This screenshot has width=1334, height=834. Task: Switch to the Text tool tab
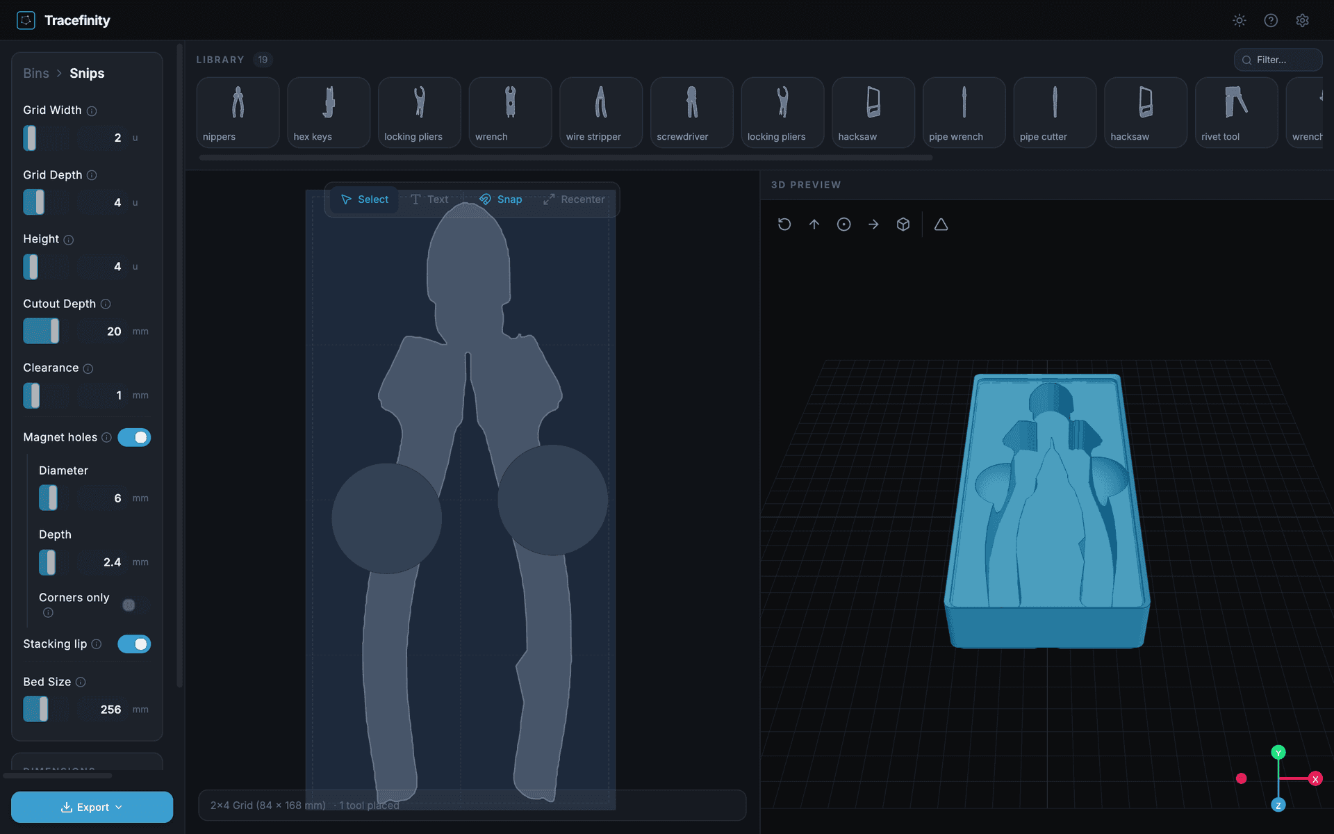(429, 199)
